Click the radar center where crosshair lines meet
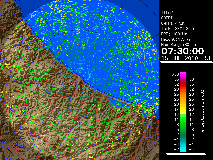Viewport: 213px width, 160px height. (x=80, y=80)
